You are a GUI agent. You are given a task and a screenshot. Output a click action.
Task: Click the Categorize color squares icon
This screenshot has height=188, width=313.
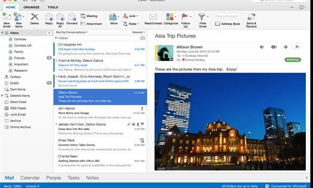(170, 17)
